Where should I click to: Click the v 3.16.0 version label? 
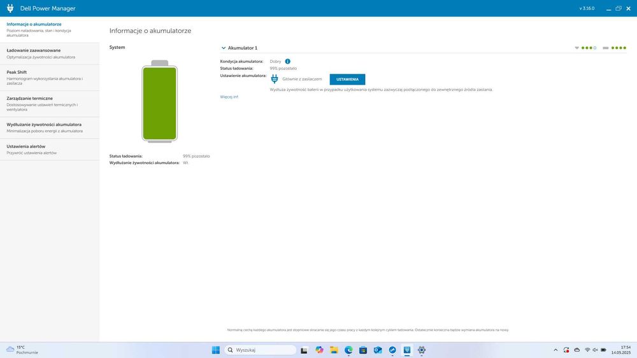[587, 8]
